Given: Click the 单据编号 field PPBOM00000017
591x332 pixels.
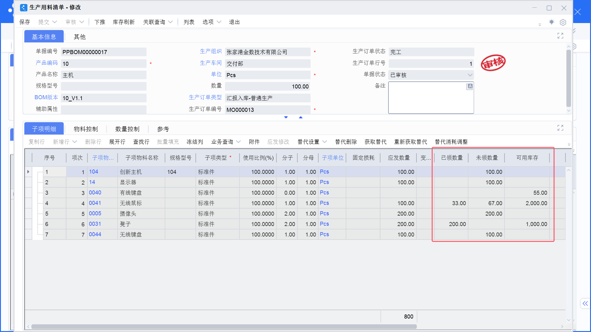Looking at the screenshot, I should [x=104, y=52].
